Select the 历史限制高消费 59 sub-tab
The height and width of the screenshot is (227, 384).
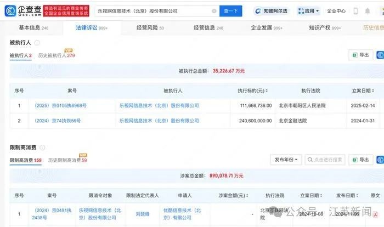pos(67,161)
